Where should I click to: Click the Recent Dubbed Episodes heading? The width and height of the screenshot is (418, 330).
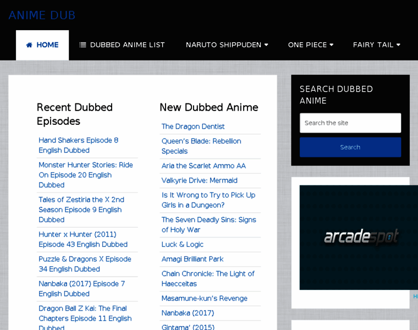(75, 114)
